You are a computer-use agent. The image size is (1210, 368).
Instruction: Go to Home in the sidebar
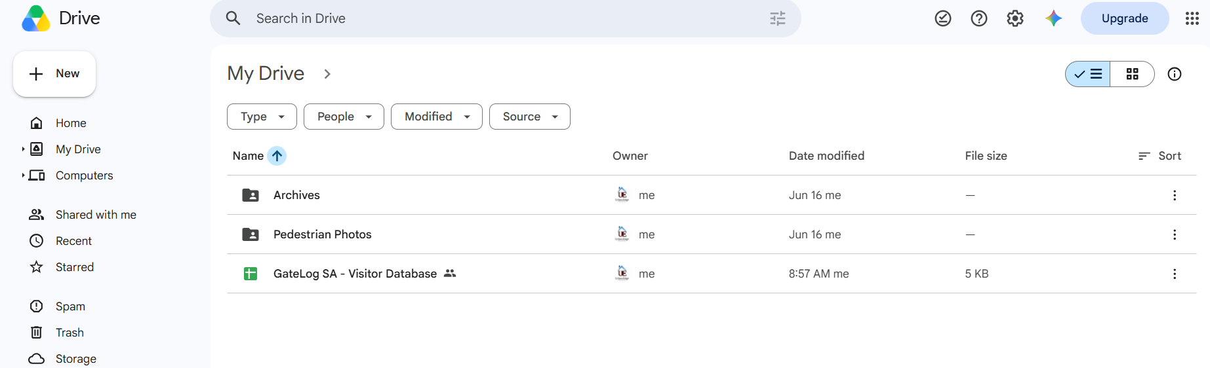pyautogui.click(x=71, y=123)
